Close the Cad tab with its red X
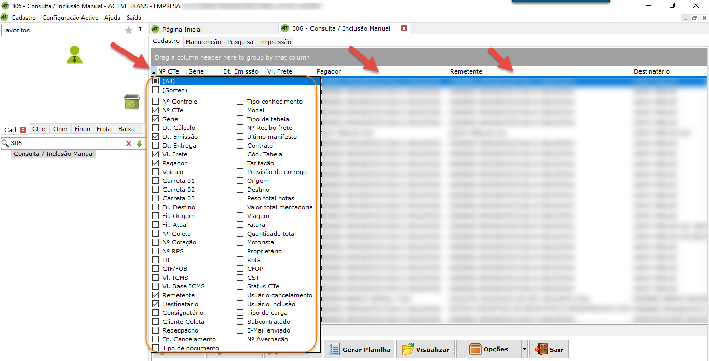This screenshot has height=361, width=709. tap(23, 129)
